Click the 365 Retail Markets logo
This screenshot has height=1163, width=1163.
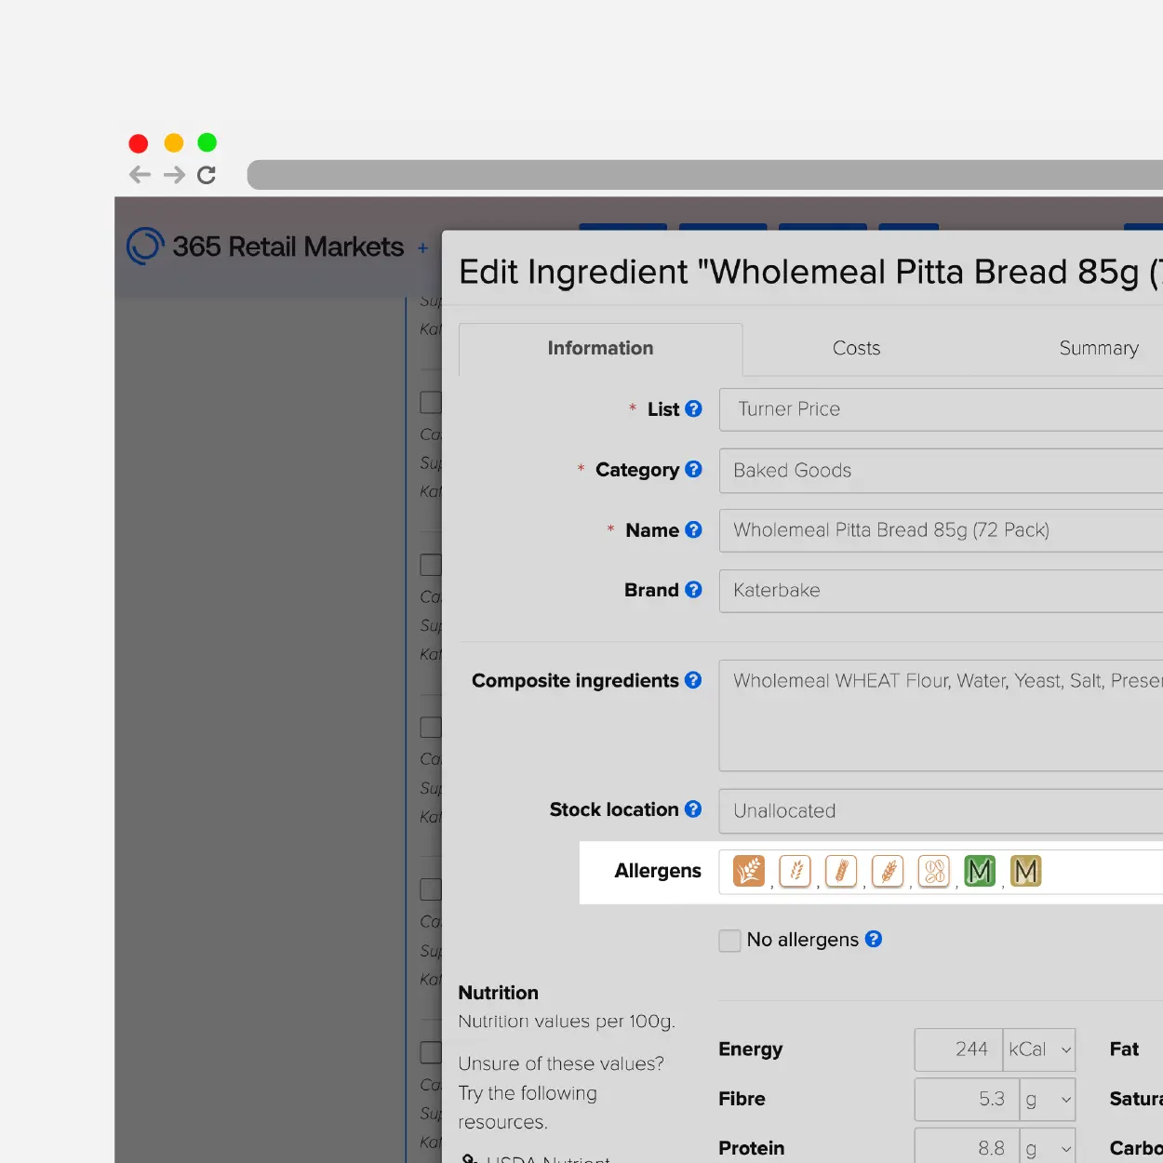265,247
